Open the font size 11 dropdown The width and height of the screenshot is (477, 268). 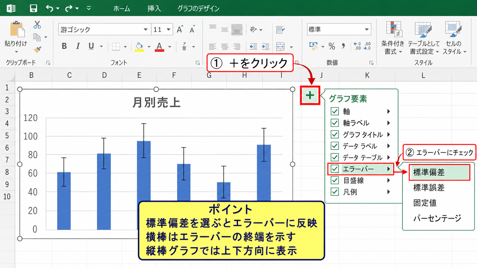pos(169,29)
